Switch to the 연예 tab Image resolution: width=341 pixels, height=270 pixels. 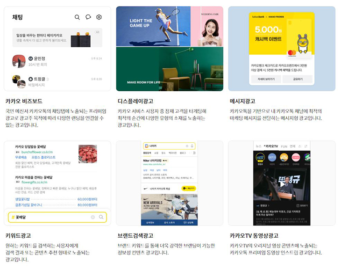(x=293, y=146)
